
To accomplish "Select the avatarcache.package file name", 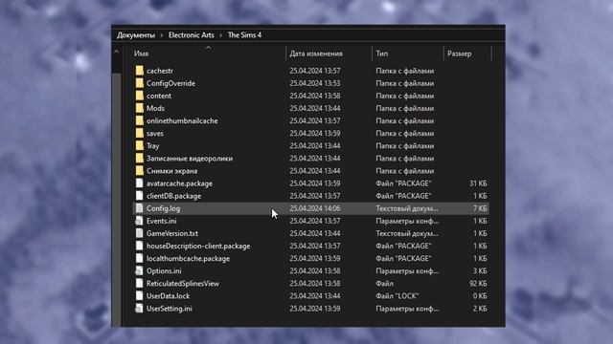I will tap(179, 183).
